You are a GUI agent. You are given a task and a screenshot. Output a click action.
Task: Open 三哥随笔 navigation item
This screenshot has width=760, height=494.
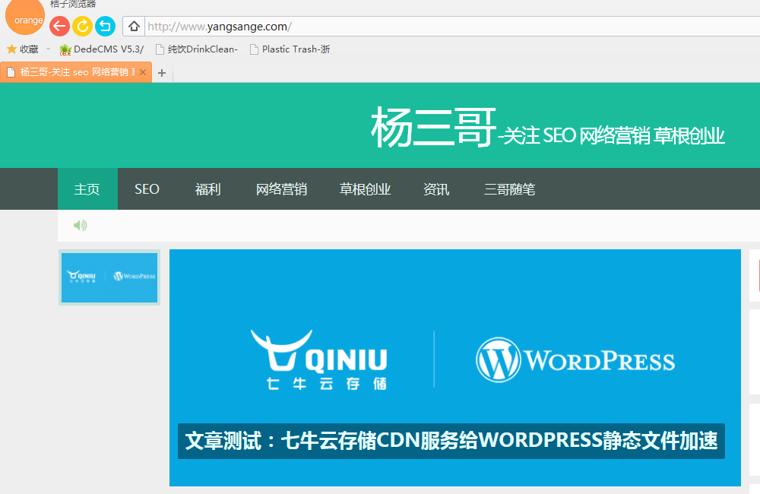[x=509, y=189]
